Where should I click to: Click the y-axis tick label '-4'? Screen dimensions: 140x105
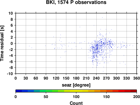point(11,56)
